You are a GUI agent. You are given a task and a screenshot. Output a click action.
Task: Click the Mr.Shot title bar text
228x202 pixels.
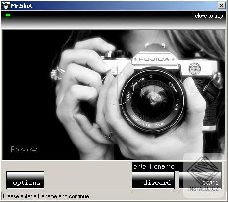click(22, 6)
